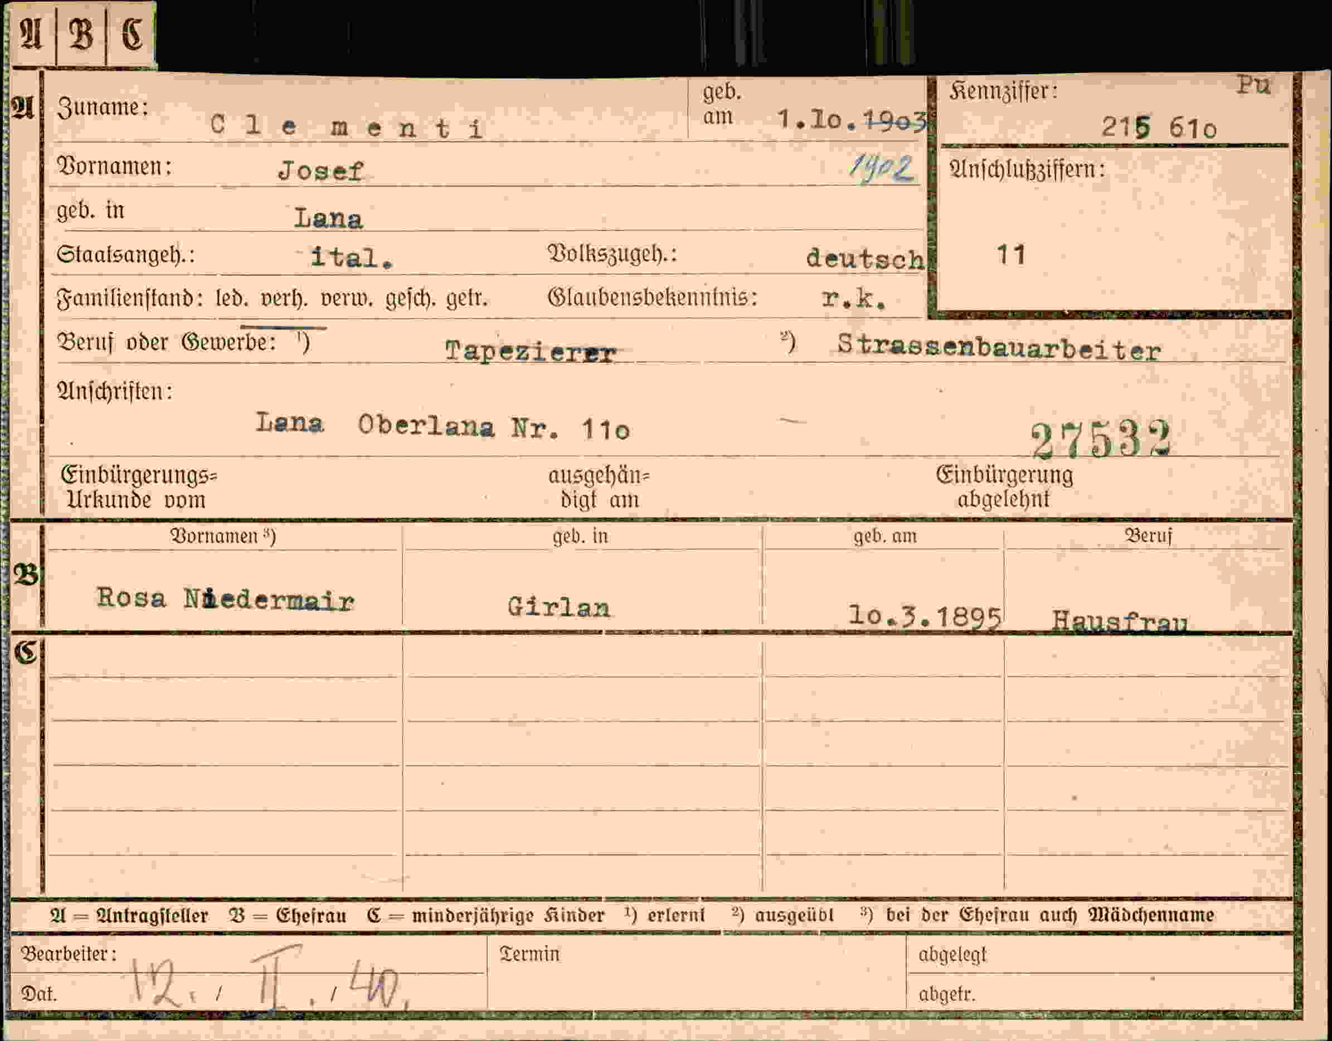Click the 'Volkszugeh.:' label
Screen dimensions: 1332x1041
[x=612, y=254]
